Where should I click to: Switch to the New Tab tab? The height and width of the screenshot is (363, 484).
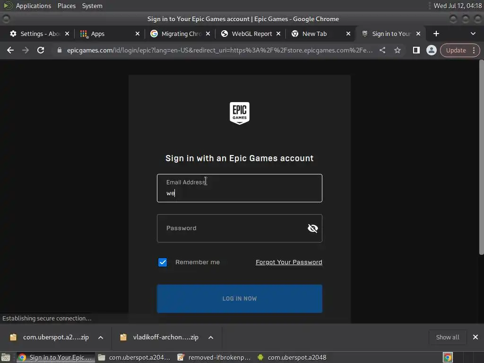pyautogui.click(x=321, y=34)
